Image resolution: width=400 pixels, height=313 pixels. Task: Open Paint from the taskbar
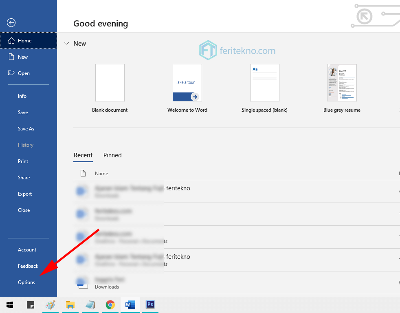(50, 305)
